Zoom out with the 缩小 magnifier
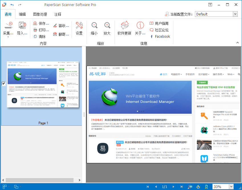Screen dimensions: 242x190 pyautogui.click(x=94, y=26)
